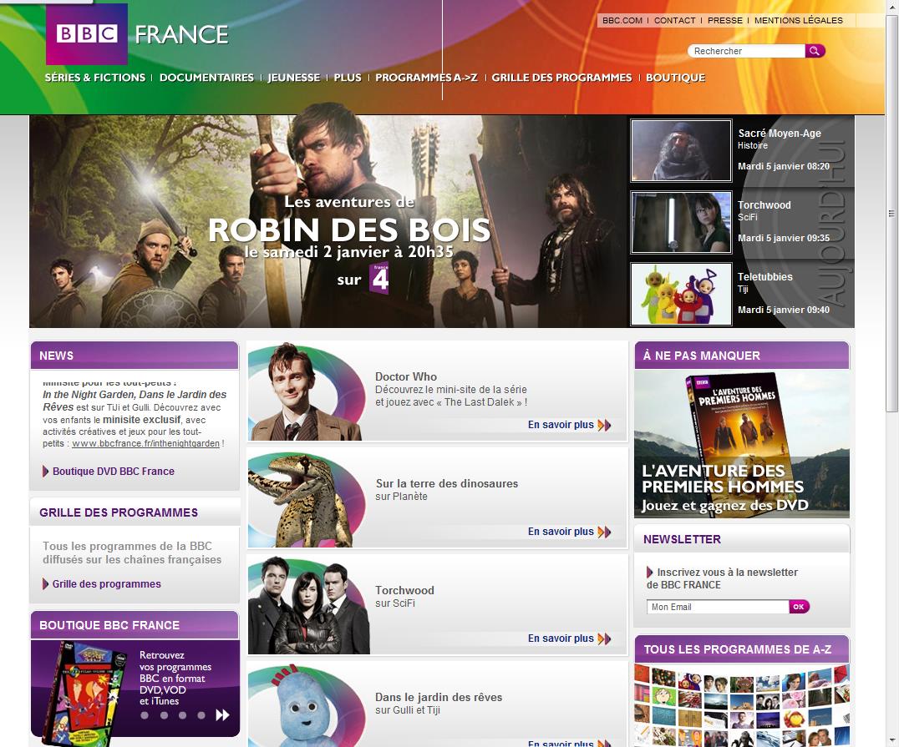Screen dimensions: 899x747
Task: Open Jeunesse menu
Action: pos(293,78)
